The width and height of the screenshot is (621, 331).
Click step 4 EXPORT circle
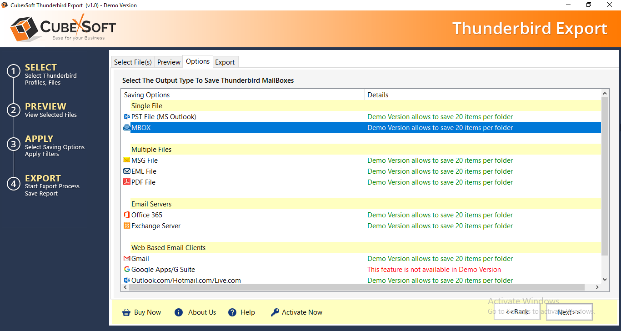14,184
